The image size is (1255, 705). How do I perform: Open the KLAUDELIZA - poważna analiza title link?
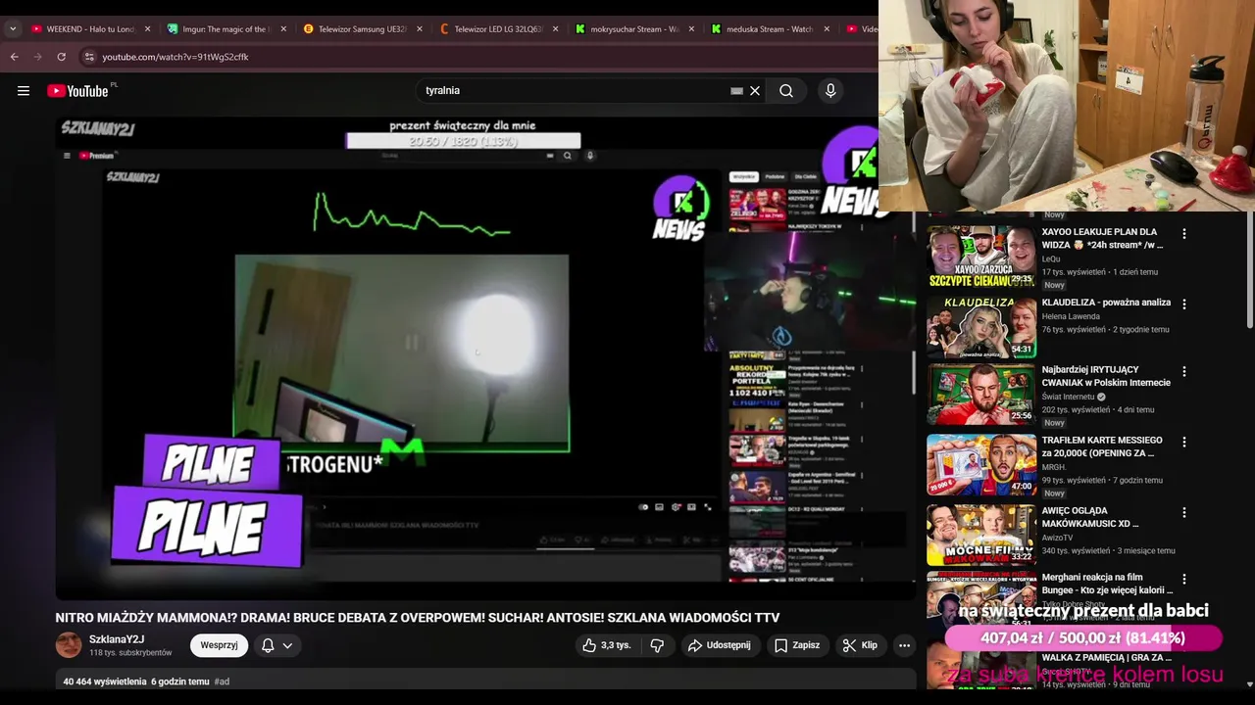tap(1106, 303)
